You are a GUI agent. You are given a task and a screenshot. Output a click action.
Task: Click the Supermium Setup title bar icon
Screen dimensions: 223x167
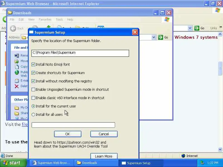(31, 32)
